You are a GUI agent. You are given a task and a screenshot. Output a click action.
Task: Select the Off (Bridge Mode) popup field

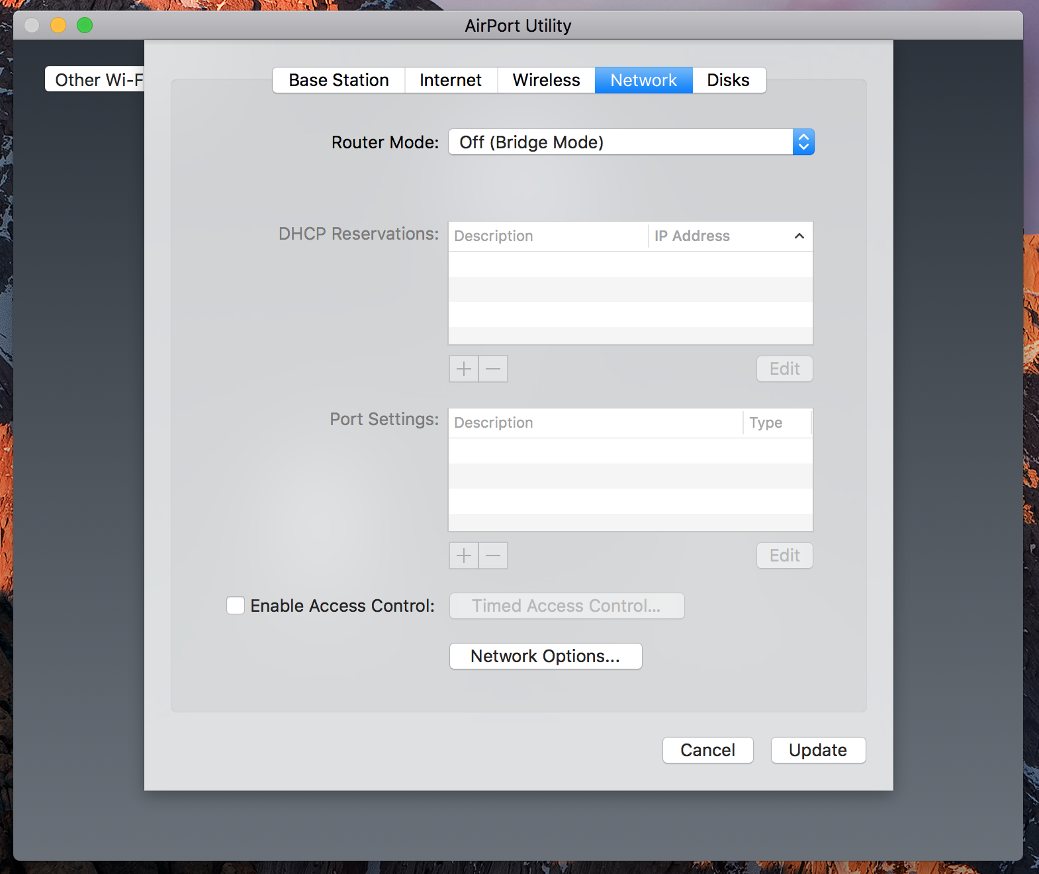click(x=631, y=142)
